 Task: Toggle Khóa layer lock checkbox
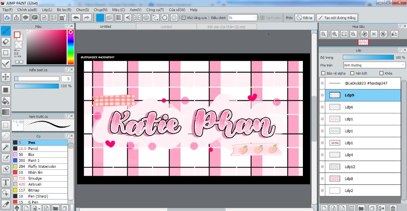tap(382, 73)
